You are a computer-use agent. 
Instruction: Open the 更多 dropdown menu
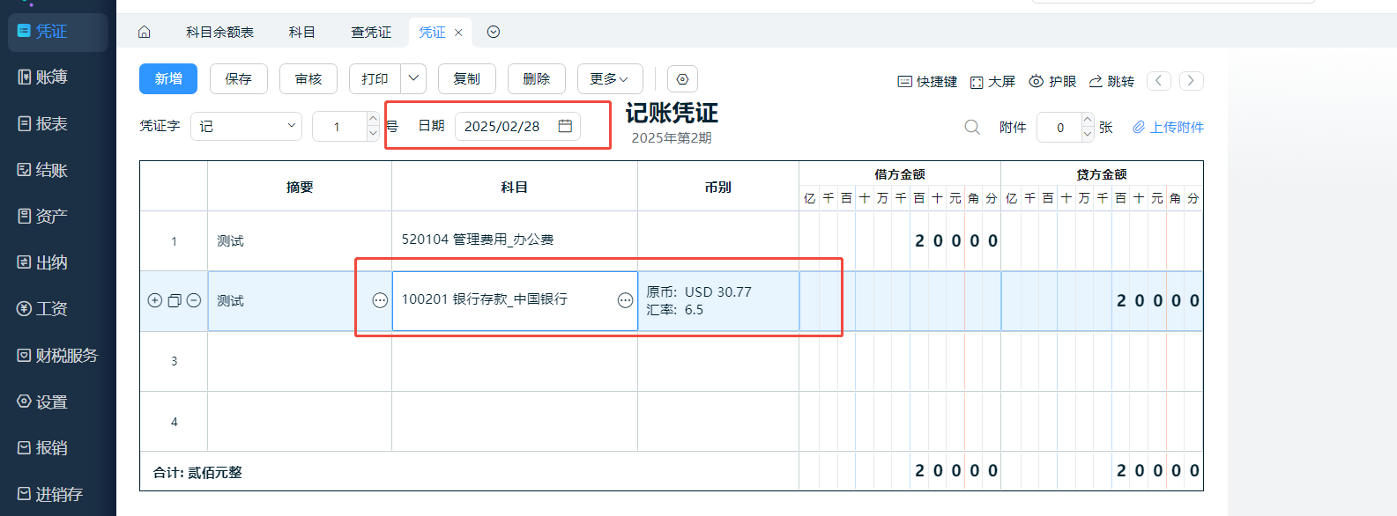click(609, 79)
